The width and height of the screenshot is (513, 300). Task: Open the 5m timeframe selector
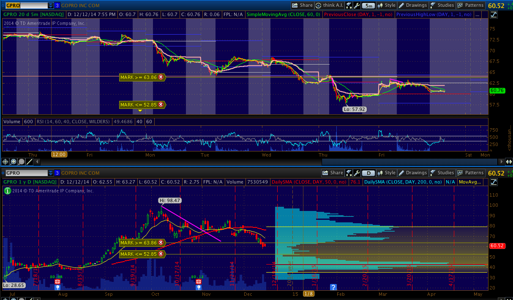(x=369, y=5)
